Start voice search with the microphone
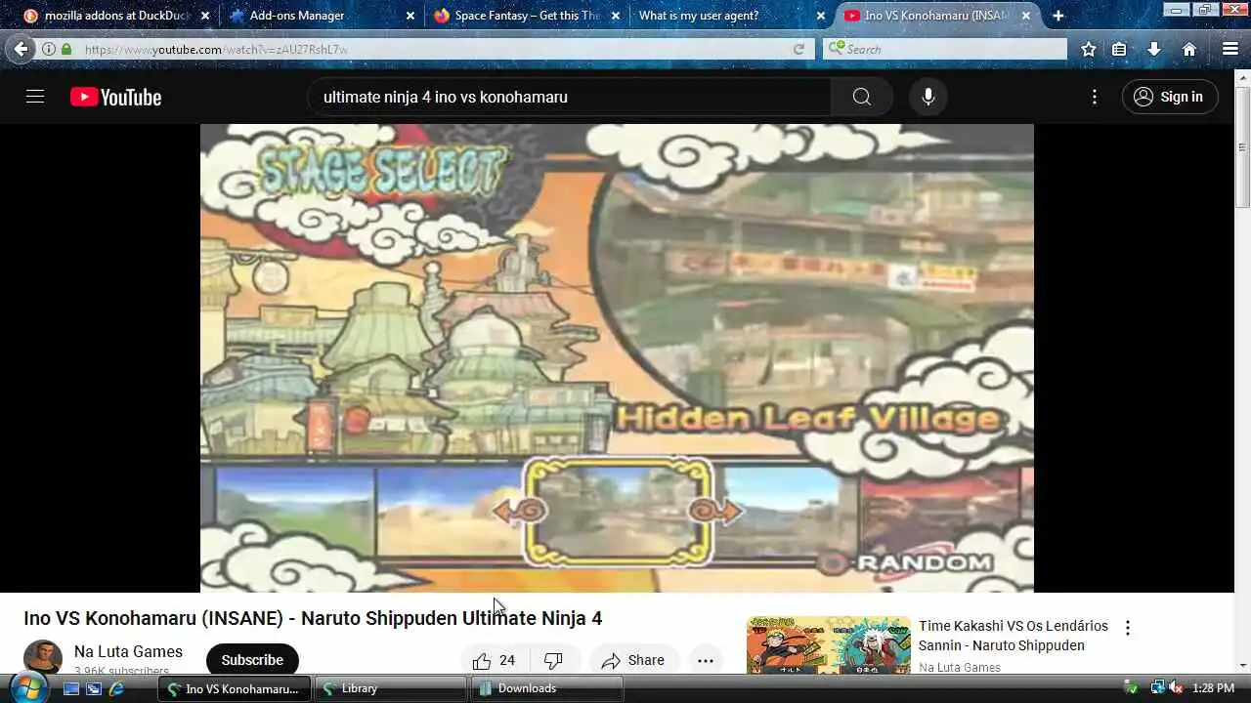The image size is (1251, 703). 928,97
